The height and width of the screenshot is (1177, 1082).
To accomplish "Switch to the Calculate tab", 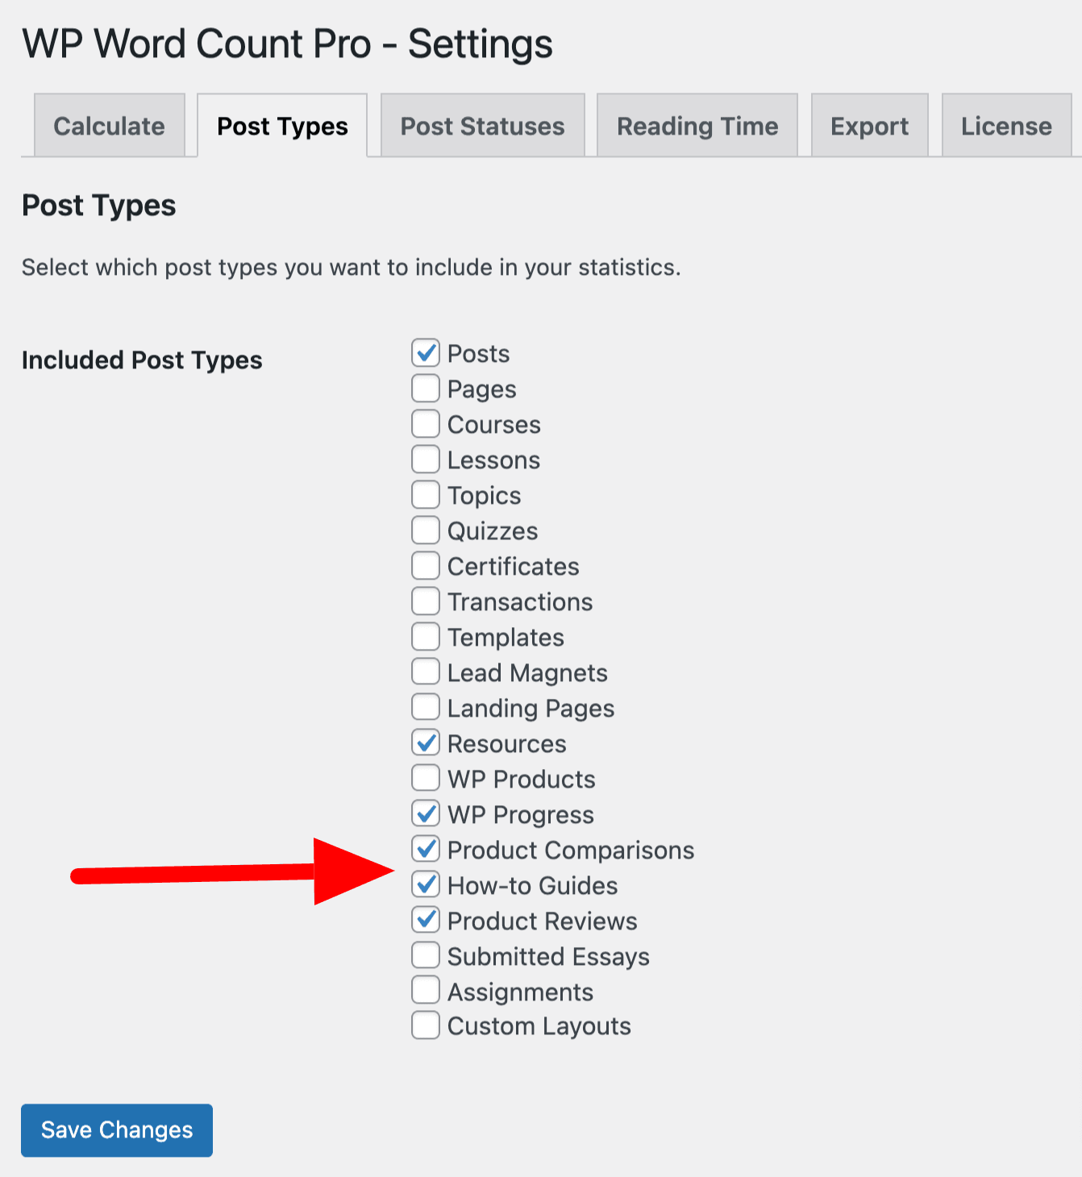I will coord(109,127).
